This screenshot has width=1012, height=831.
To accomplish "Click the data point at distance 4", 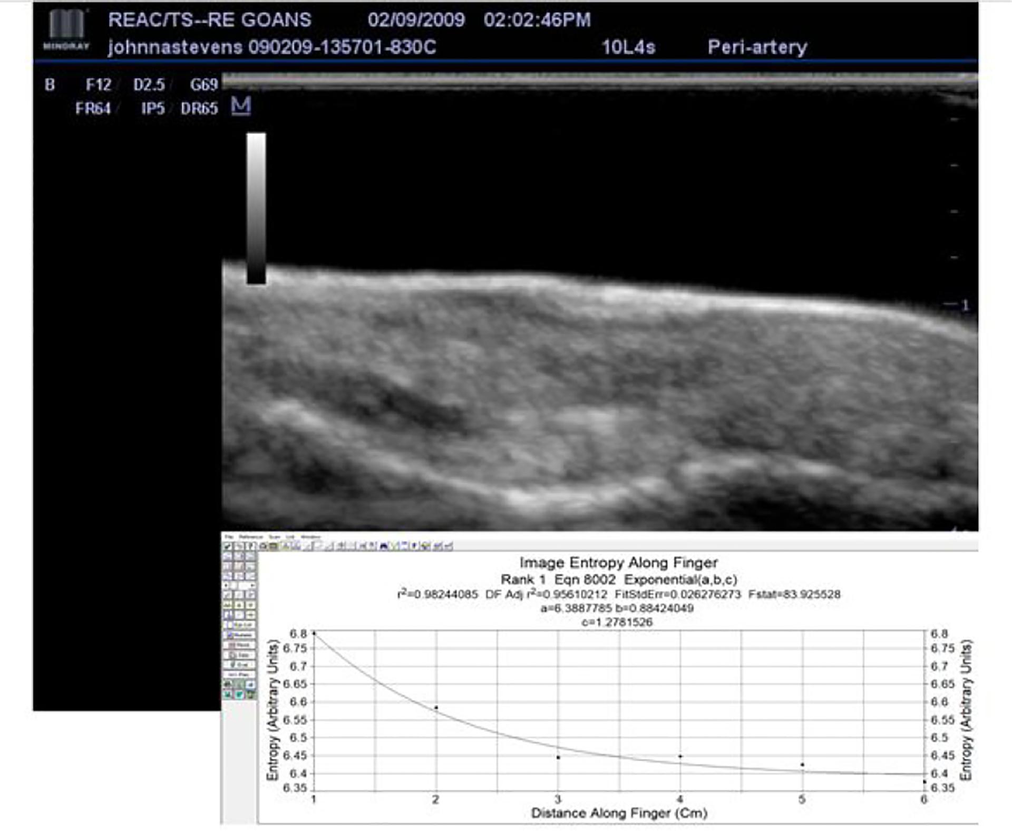I will pyautogui.click(x=680, y=756).
